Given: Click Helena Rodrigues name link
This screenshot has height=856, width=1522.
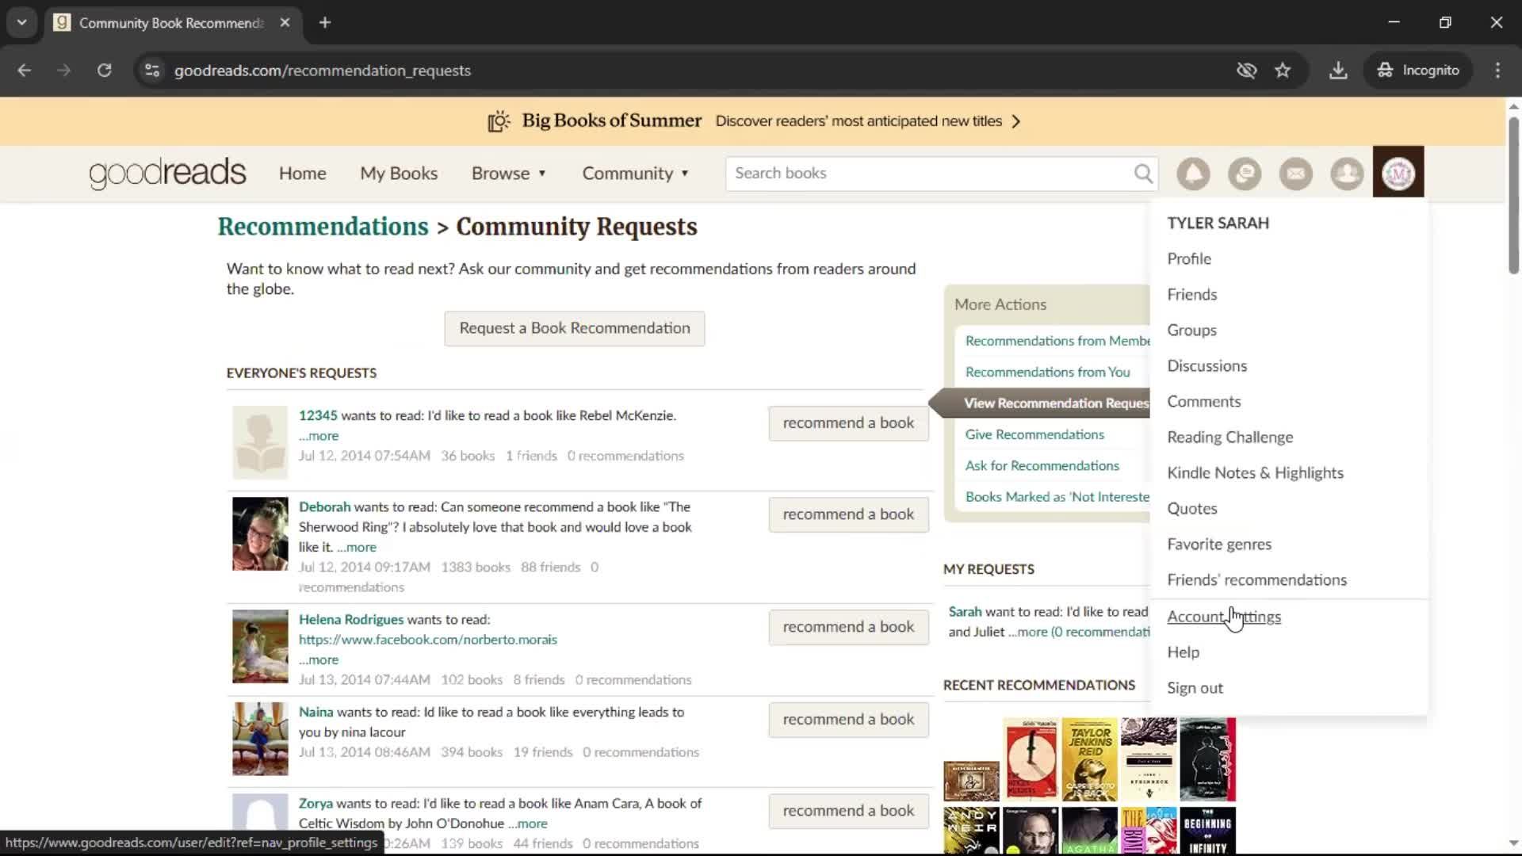Looking at the screenshot, I should tap(351, 620).
